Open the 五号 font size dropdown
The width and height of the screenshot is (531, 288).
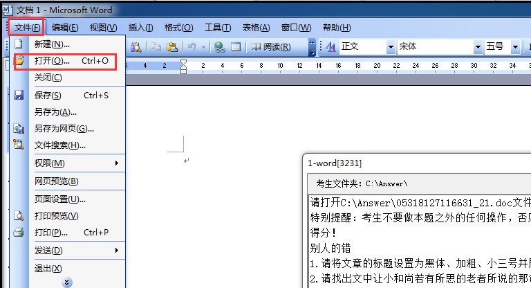click(x=516, y=47)
